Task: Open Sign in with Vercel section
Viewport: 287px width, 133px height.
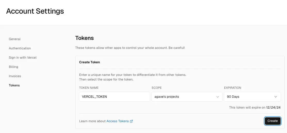Action: click(23, 58)
